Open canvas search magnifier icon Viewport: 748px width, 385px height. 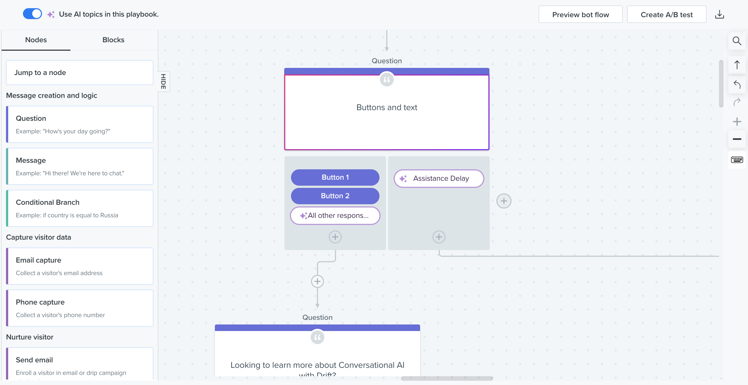click(x=737, y=41)
